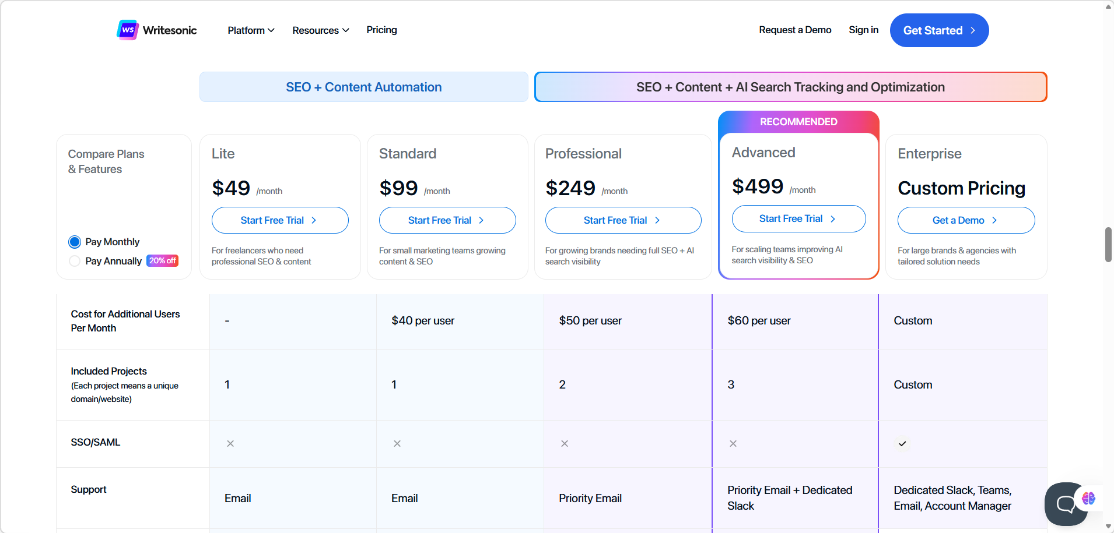Start free trial for the Advanced plan
The width and height of the screenshot is (1114, 533).
(x=798, y=218)
